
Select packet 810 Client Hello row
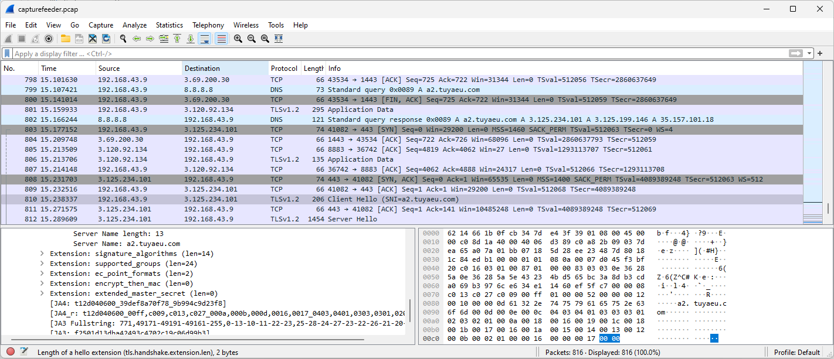(x=401, y=199)
